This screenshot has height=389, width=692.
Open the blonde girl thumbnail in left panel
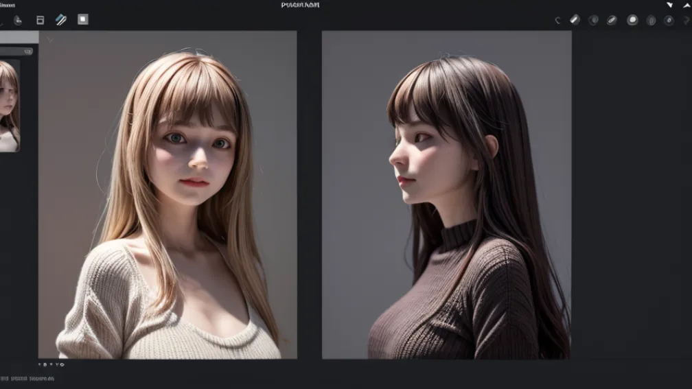coord(10,106)
